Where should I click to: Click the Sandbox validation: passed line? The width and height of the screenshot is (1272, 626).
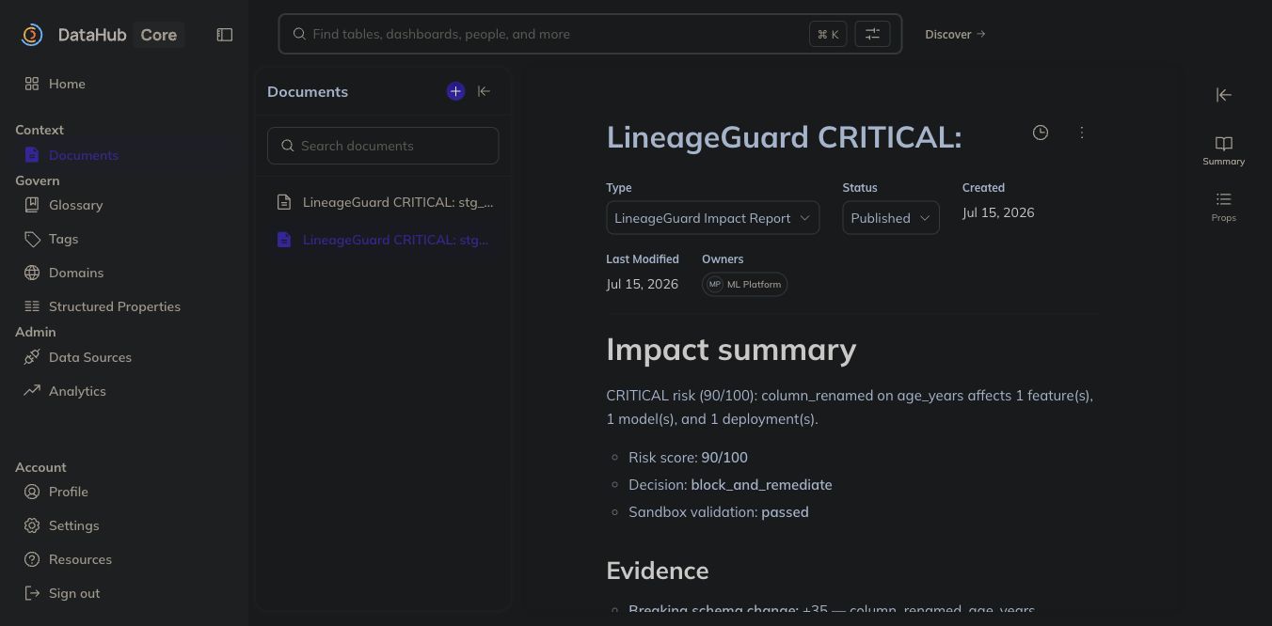719,512
